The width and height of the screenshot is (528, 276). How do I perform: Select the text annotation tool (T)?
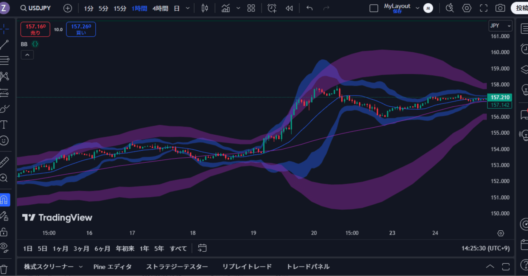point(4,124)
